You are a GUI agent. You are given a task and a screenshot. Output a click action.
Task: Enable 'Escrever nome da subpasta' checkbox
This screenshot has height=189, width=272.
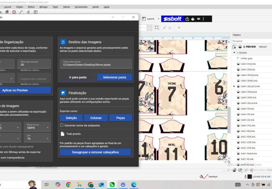coord(62,125)
